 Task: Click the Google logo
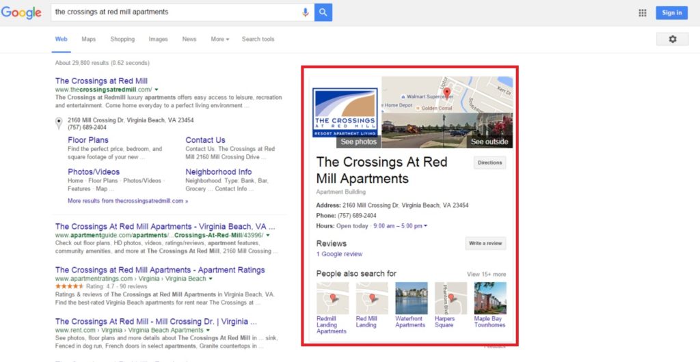[21, 12]
